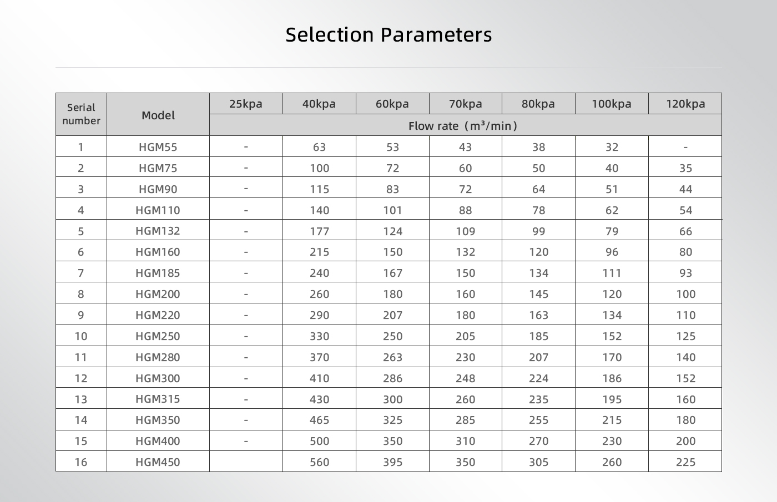Select the HGM250 model cell
Image resolution: width=777 pixels, height=502 pixels.
click(x=158, y=336)
